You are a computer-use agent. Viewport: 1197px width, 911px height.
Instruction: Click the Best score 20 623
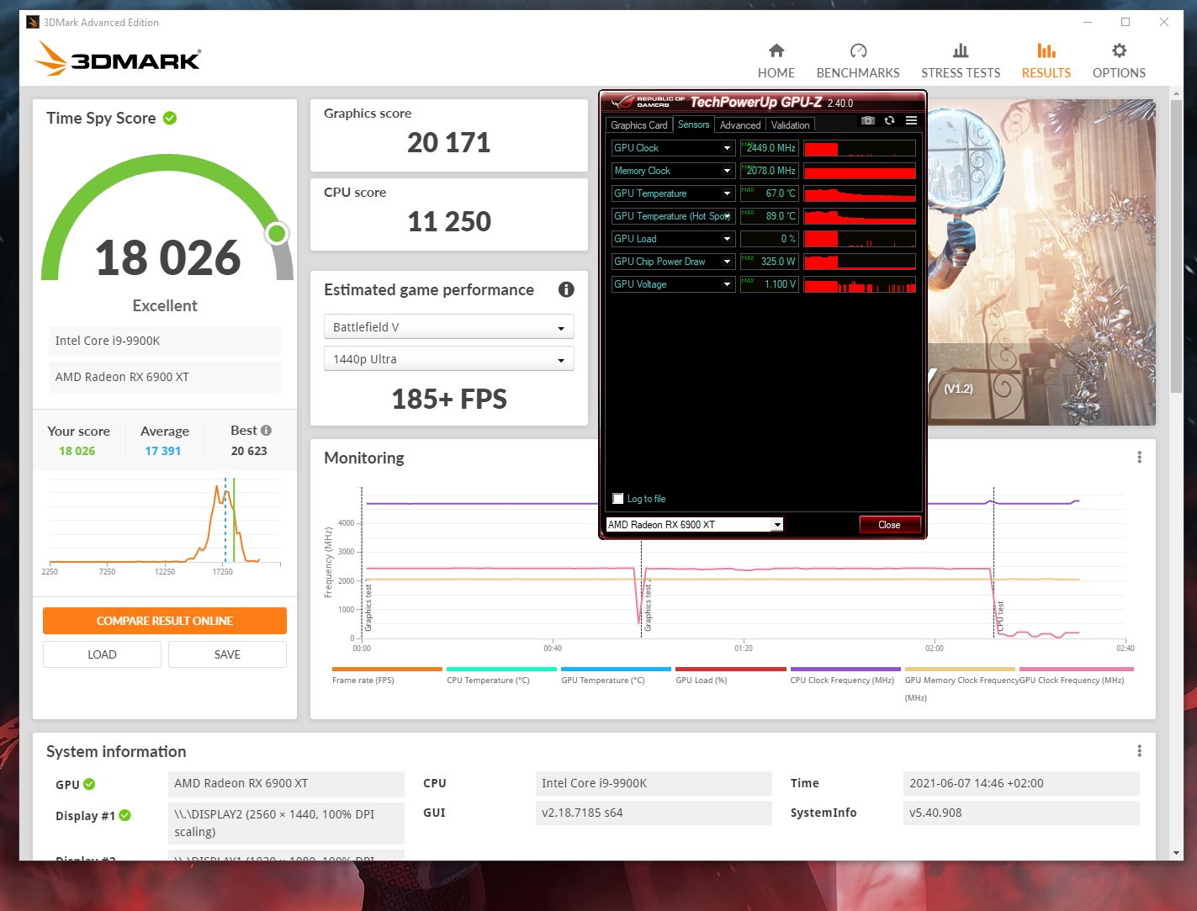(249, 451)
